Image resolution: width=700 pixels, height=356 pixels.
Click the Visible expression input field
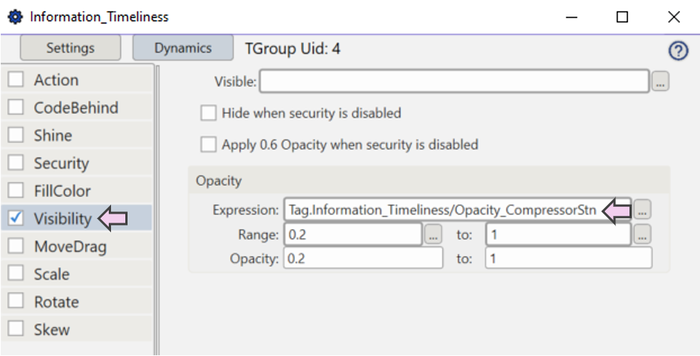(454, 82)
